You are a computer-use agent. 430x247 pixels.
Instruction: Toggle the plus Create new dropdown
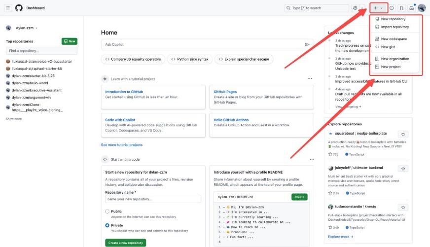378,8
